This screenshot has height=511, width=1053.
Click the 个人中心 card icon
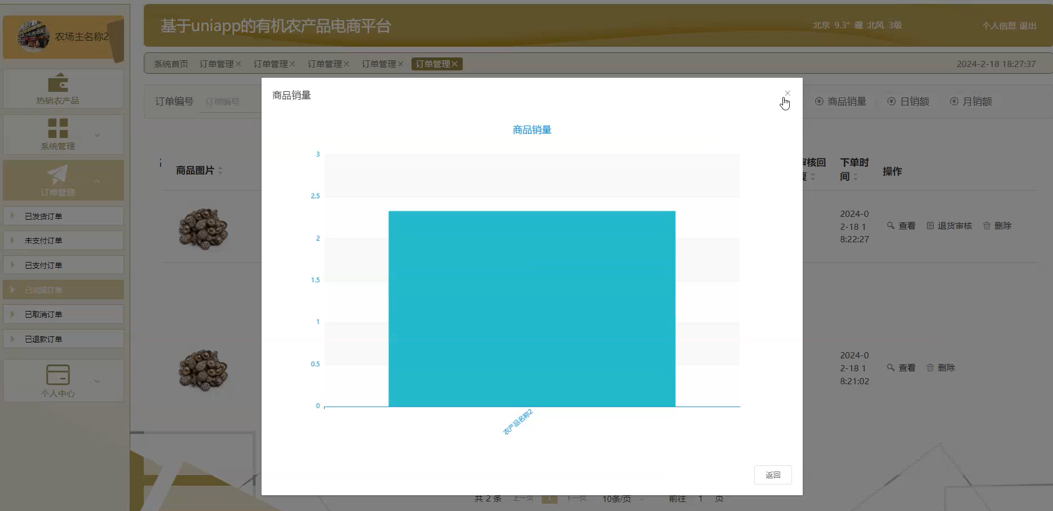[x=58, y=375]
